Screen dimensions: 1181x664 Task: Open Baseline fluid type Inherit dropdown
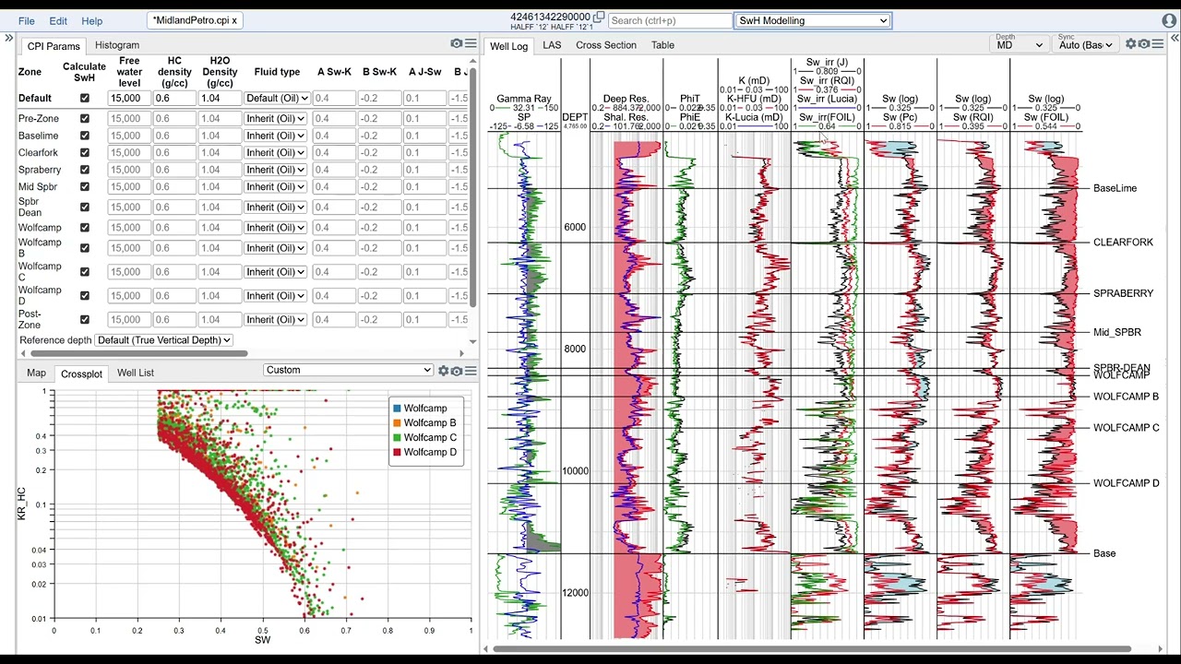pyautogui.click(x=275, y=136)
